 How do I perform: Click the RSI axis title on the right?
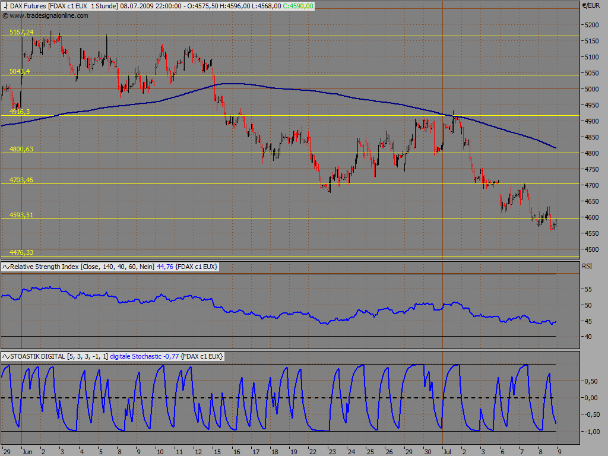[587, 266]
